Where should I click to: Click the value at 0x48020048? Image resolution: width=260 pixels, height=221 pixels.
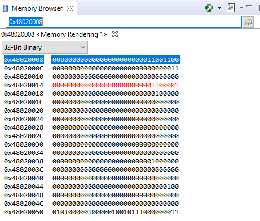click(x=116, y=195)
